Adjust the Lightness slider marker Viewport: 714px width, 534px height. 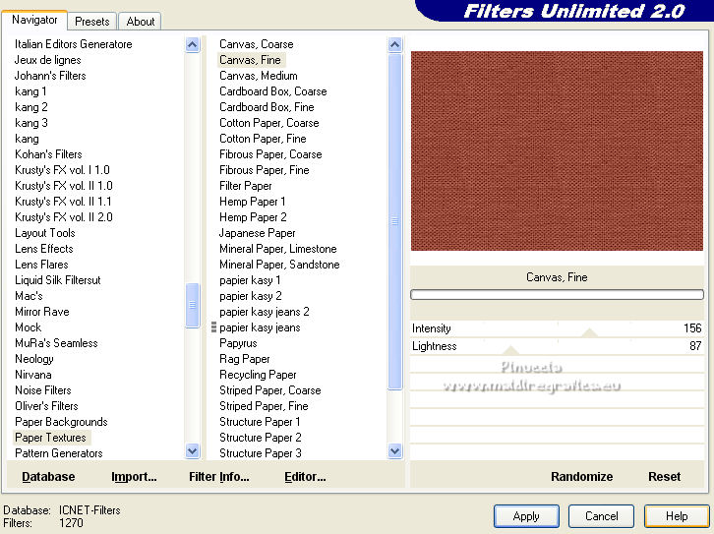[510, 350]
